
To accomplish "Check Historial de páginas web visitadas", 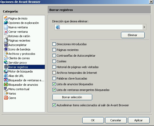I will [54, 67].
